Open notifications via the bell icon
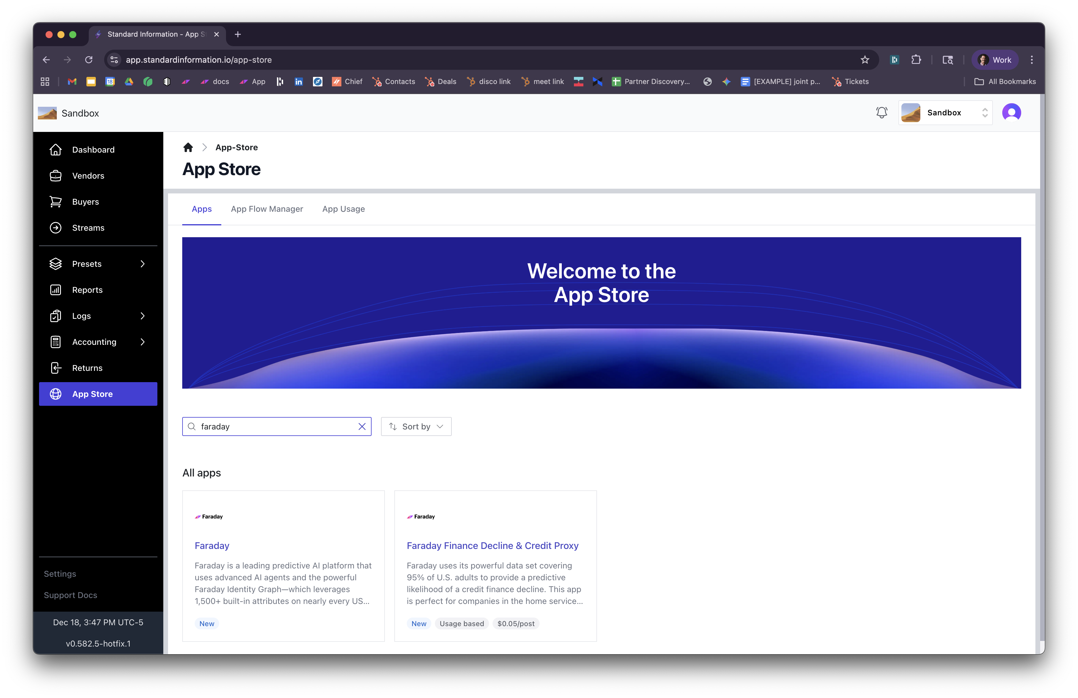This screenshot has height=698, width=1078. coord(882,112)
